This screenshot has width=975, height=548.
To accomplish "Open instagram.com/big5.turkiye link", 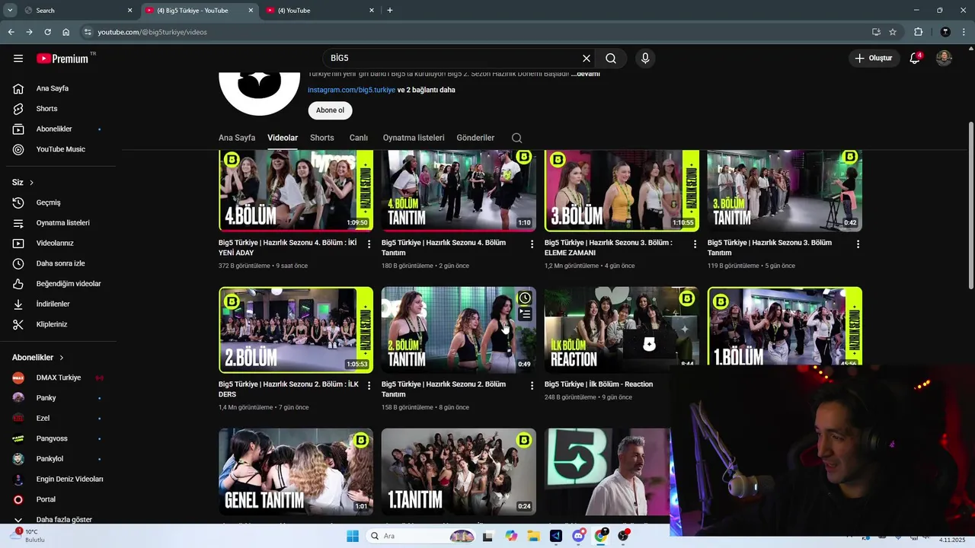I will point(351,90).
